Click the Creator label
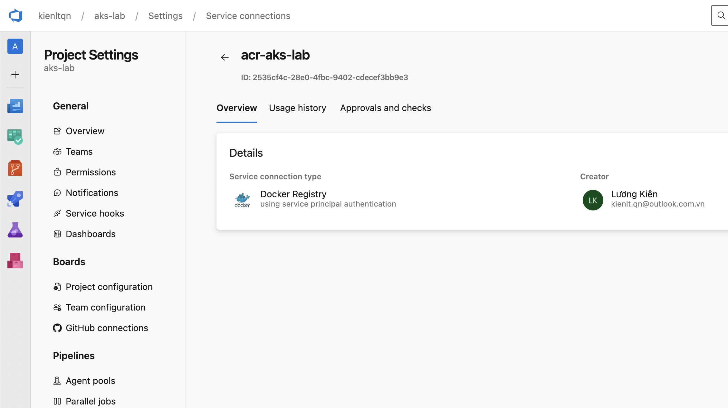The width and height of the screenshot is (728, 408). coord(594,176)
